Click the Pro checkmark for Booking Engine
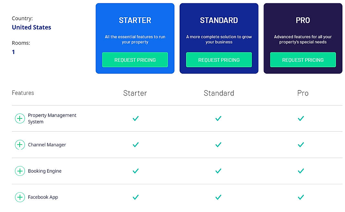345x212 pixels. tap(301, 171)
